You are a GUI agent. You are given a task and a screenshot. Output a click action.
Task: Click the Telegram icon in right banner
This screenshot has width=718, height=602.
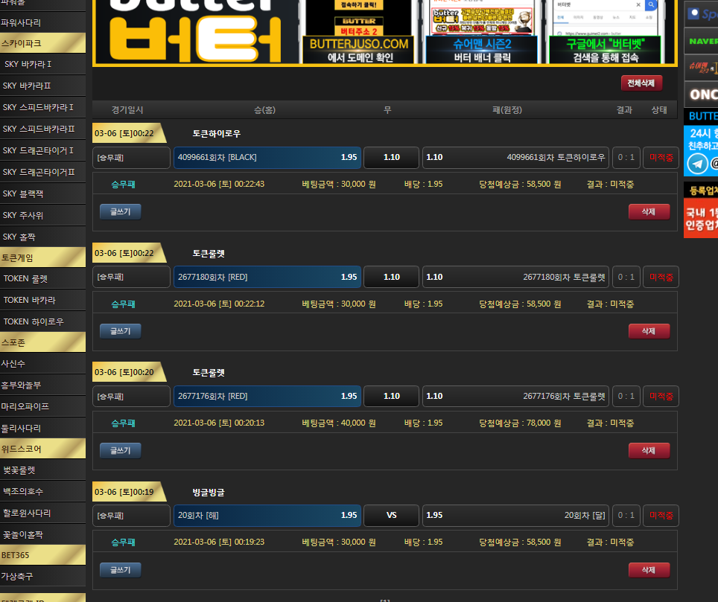point(697,164)
